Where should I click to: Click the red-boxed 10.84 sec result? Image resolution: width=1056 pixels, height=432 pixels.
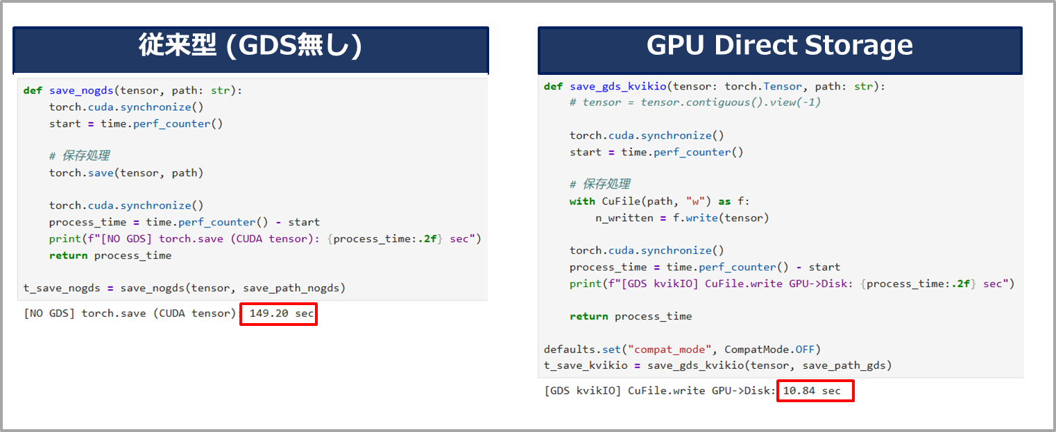coord(815,390)
